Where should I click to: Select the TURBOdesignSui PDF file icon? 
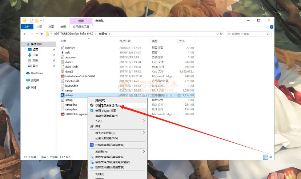(63, 114)
